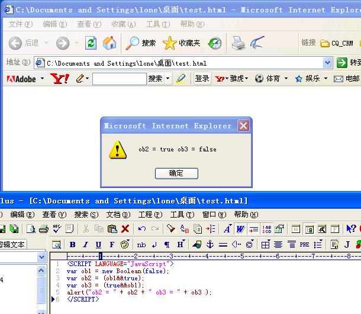Open the IE 工具(T) menu

158,24
